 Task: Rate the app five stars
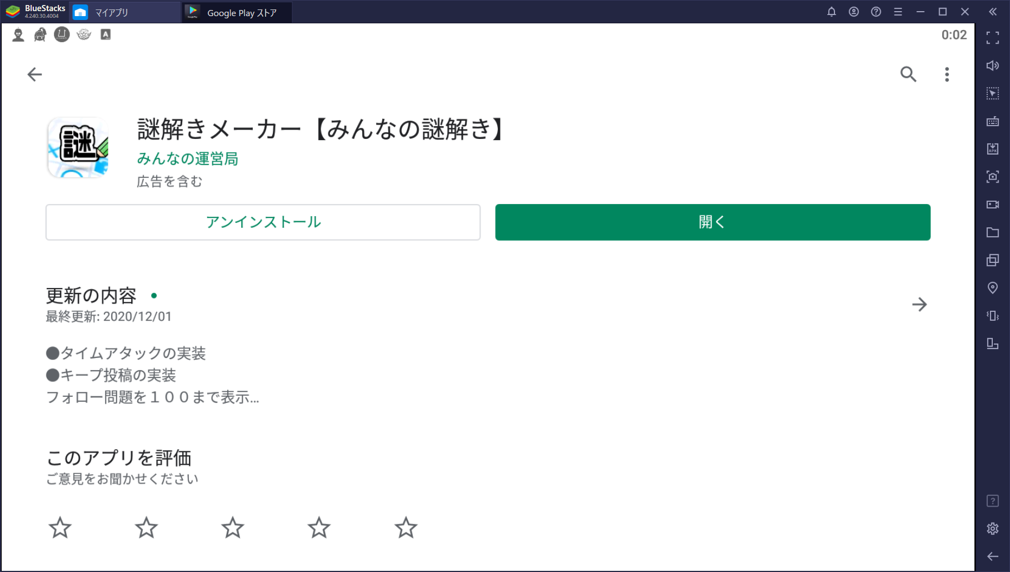point(406,528)
